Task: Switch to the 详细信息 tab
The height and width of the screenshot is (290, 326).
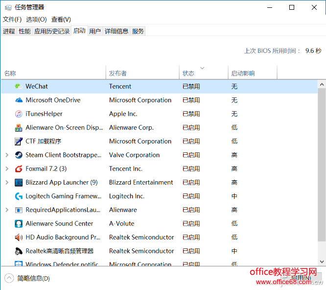Action: click(x=116, y=31)
